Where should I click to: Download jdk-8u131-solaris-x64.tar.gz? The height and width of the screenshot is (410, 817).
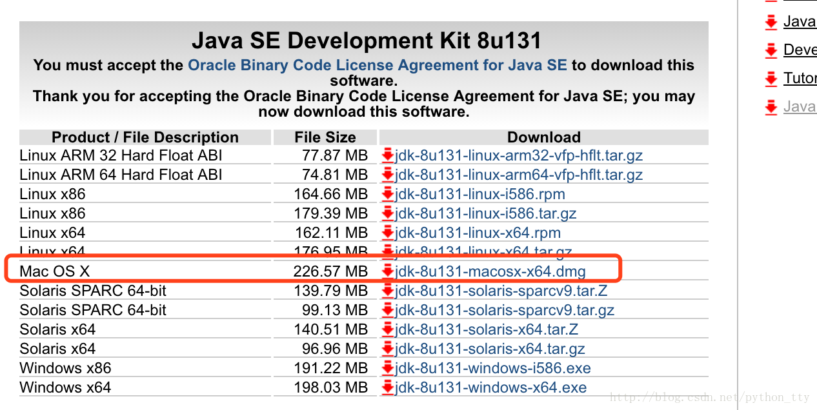[x=490, y=349]
